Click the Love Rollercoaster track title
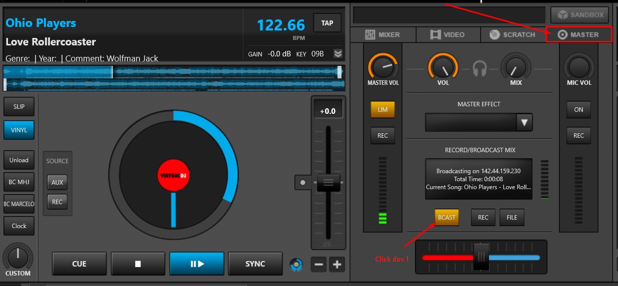 pyautogui.click(x=50, y=42)
